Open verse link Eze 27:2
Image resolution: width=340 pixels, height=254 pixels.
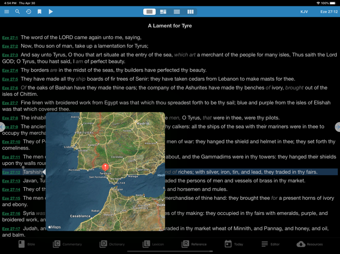[10, 46]
